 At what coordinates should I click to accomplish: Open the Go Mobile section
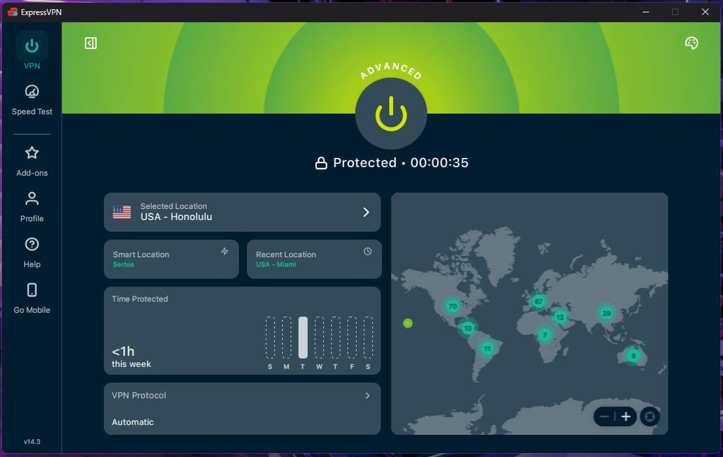(x=32, y=298)
